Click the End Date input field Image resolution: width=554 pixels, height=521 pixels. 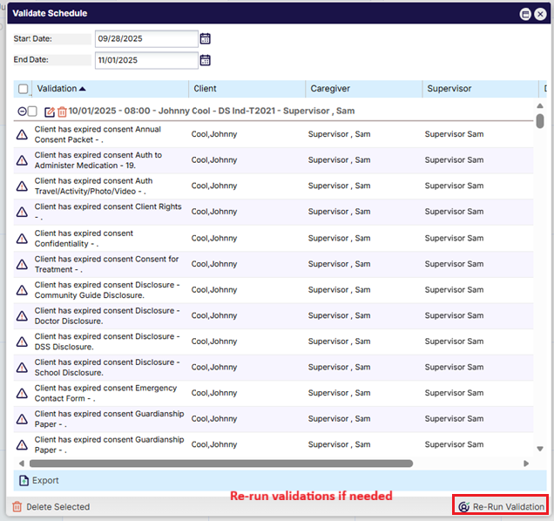coord(146,60)
